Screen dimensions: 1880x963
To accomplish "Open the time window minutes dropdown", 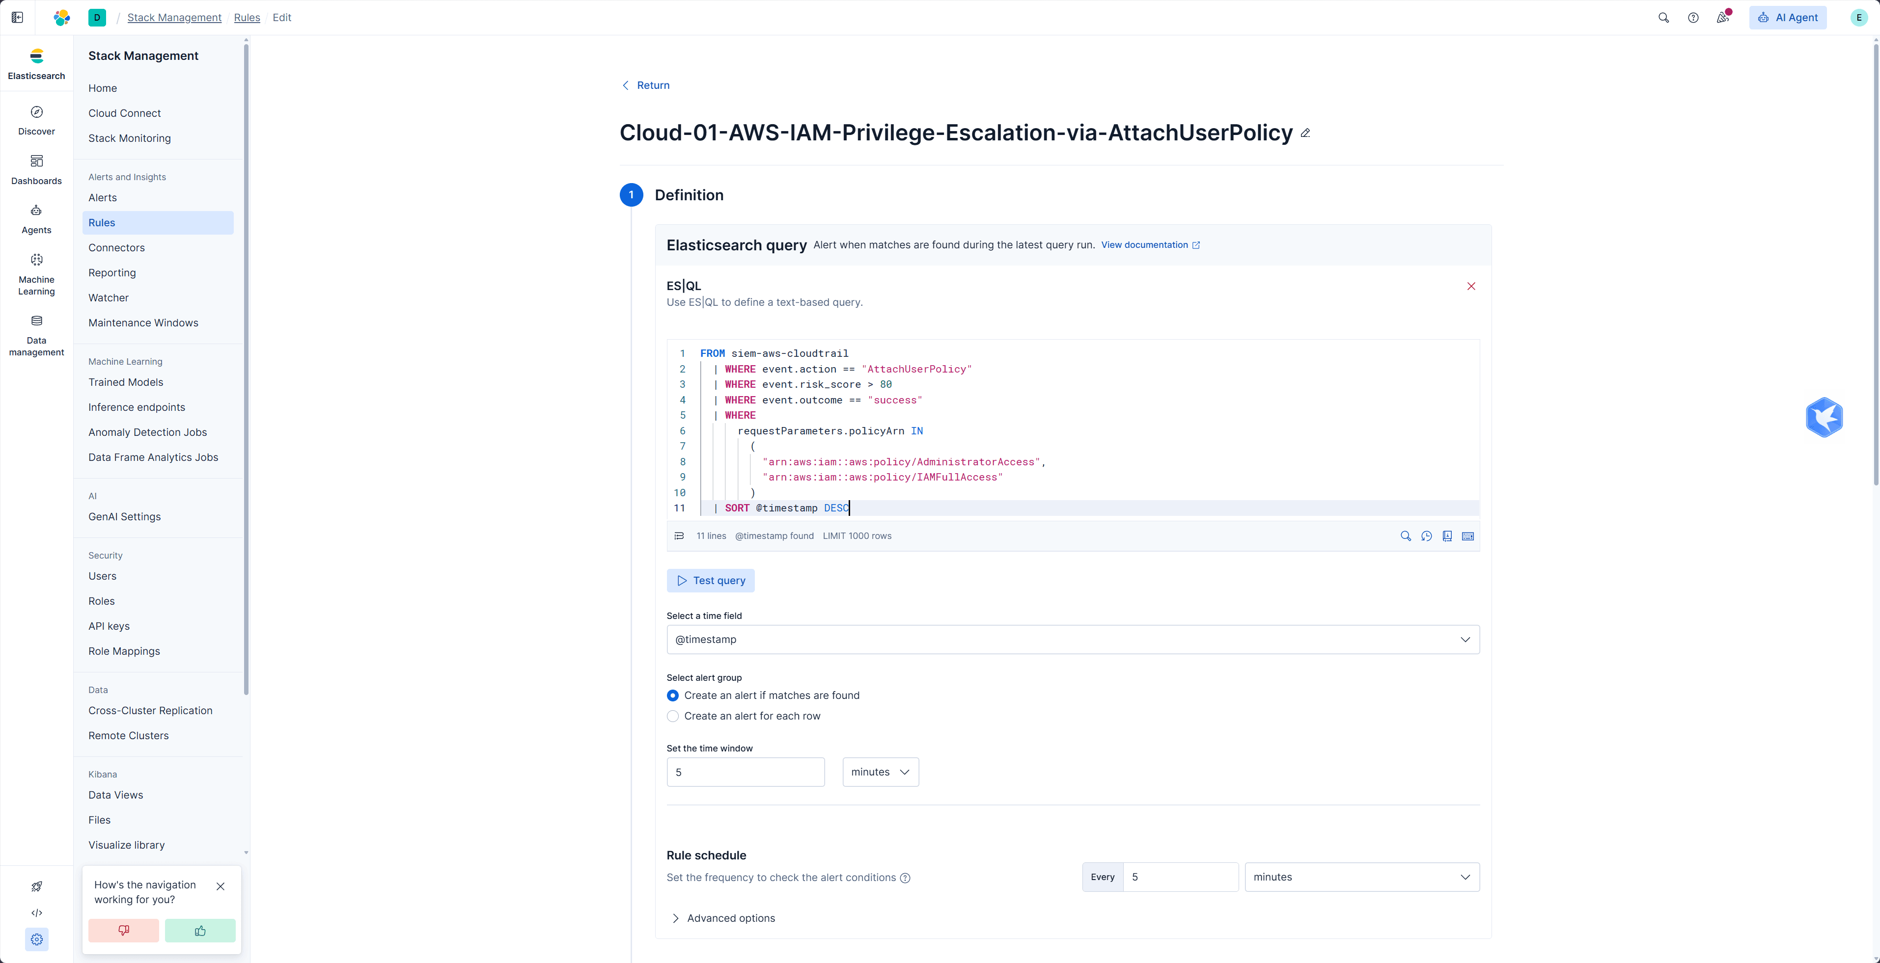I will [x=880, y=772].
